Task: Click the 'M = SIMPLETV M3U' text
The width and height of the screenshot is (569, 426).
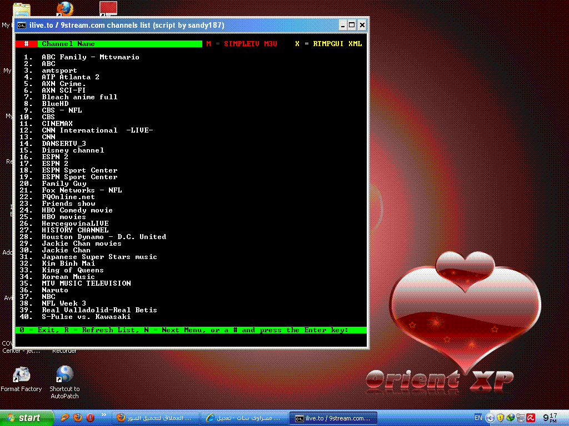Action: [x=242, y=44]
